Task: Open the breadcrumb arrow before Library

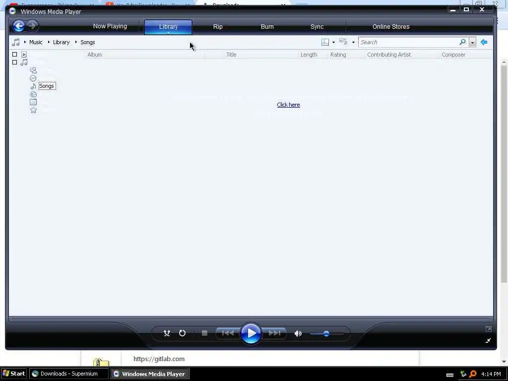Action: (x=49, y=42)
